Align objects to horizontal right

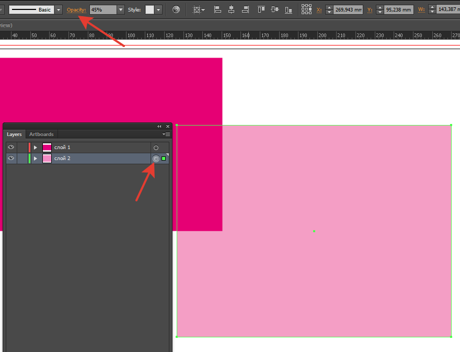[245, 10]
